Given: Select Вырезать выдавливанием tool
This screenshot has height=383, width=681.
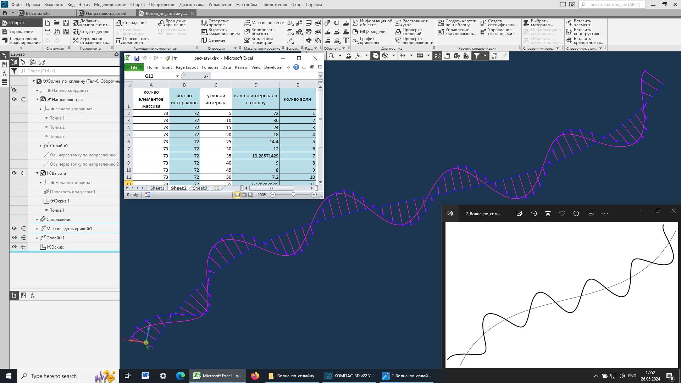Looking at the screenshot, I should (220, 32).
